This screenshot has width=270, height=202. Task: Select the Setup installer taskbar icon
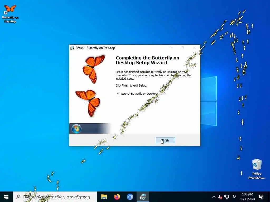[143, 197]
